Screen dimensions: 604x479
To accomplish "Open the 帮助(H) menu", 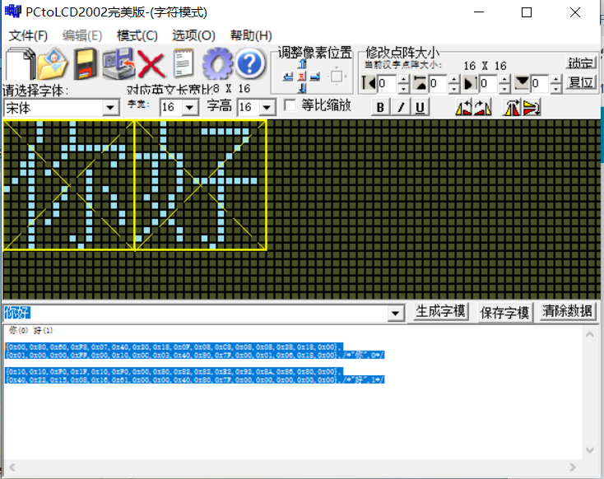I will [x=251, y=35].
